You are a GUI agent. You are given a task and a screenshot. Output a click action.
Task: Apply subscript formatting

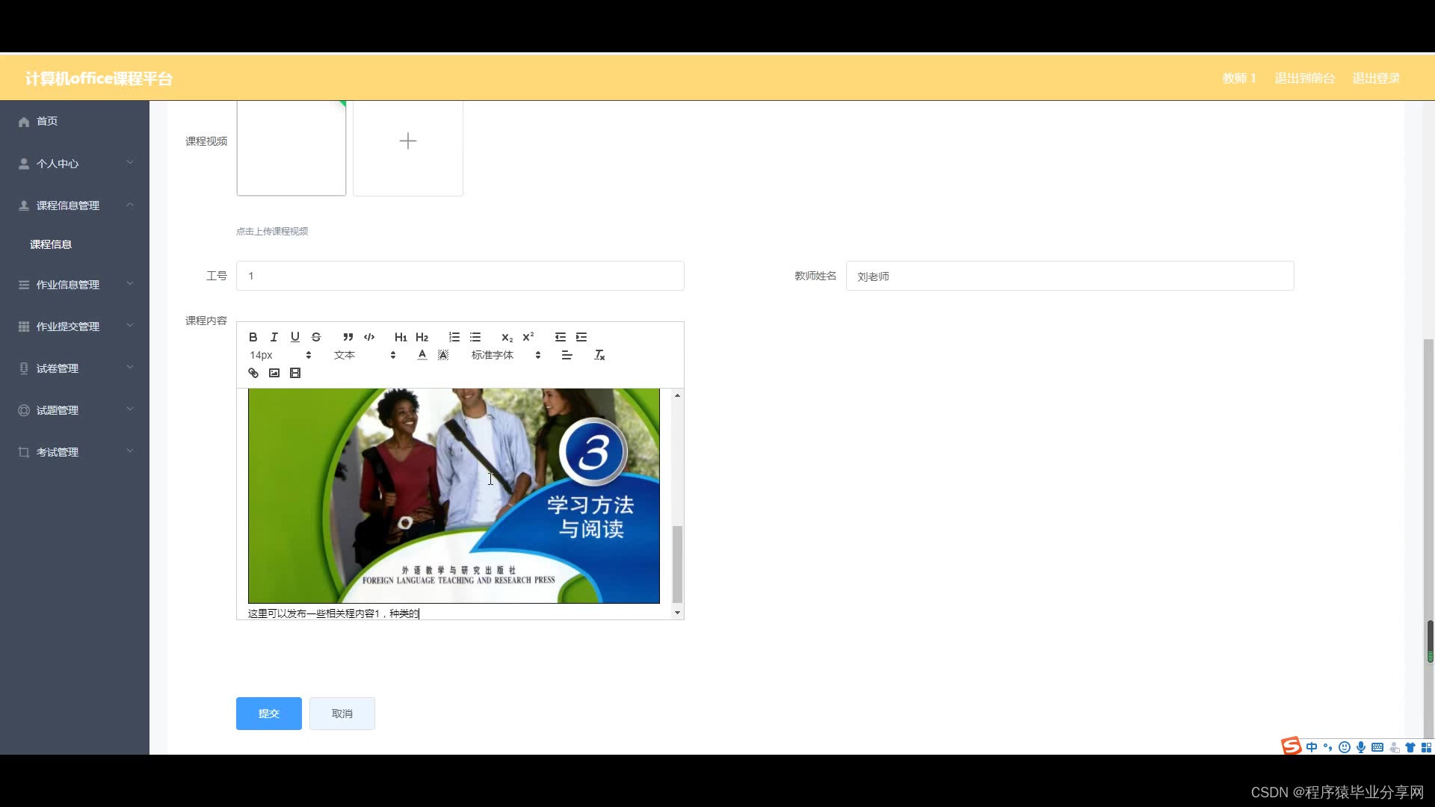(x=507, y=337)
